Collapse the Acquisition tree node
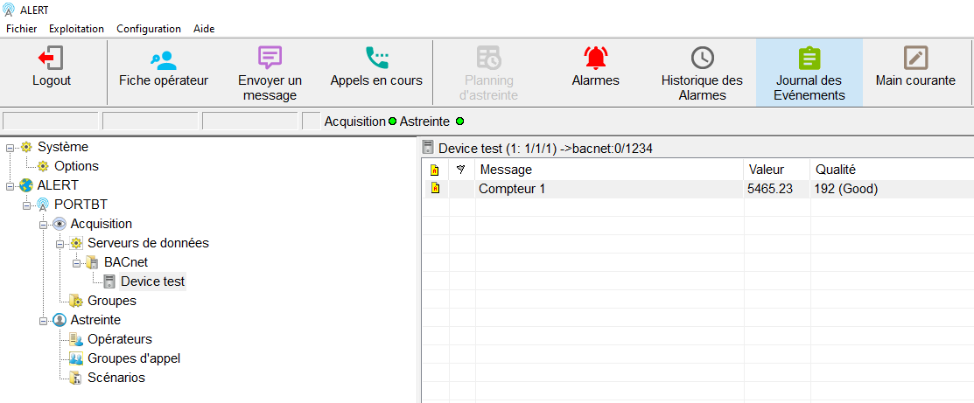This screenshot has width=974, height=403. [x=43, y=225]
